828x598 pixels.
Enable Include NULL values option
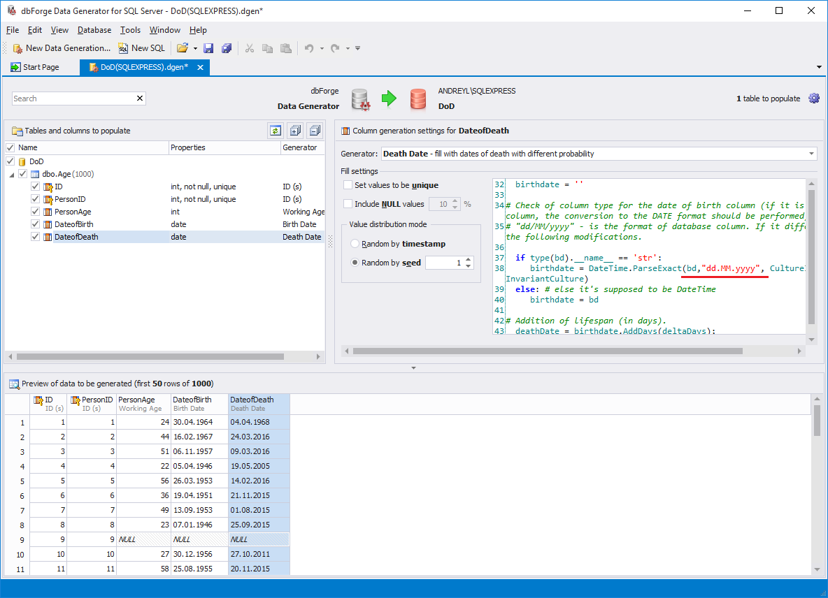tap(348, 203)
